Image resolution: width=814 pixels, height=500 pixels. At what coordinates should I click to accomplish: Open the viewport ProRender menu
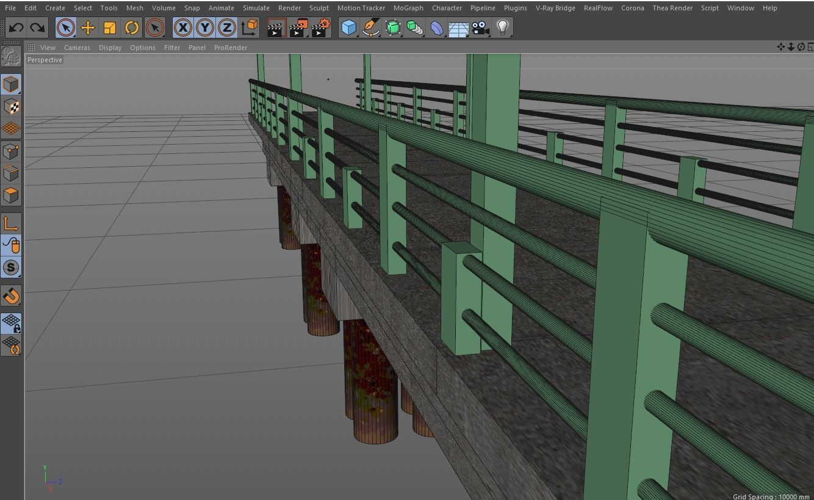pos(231,48)
